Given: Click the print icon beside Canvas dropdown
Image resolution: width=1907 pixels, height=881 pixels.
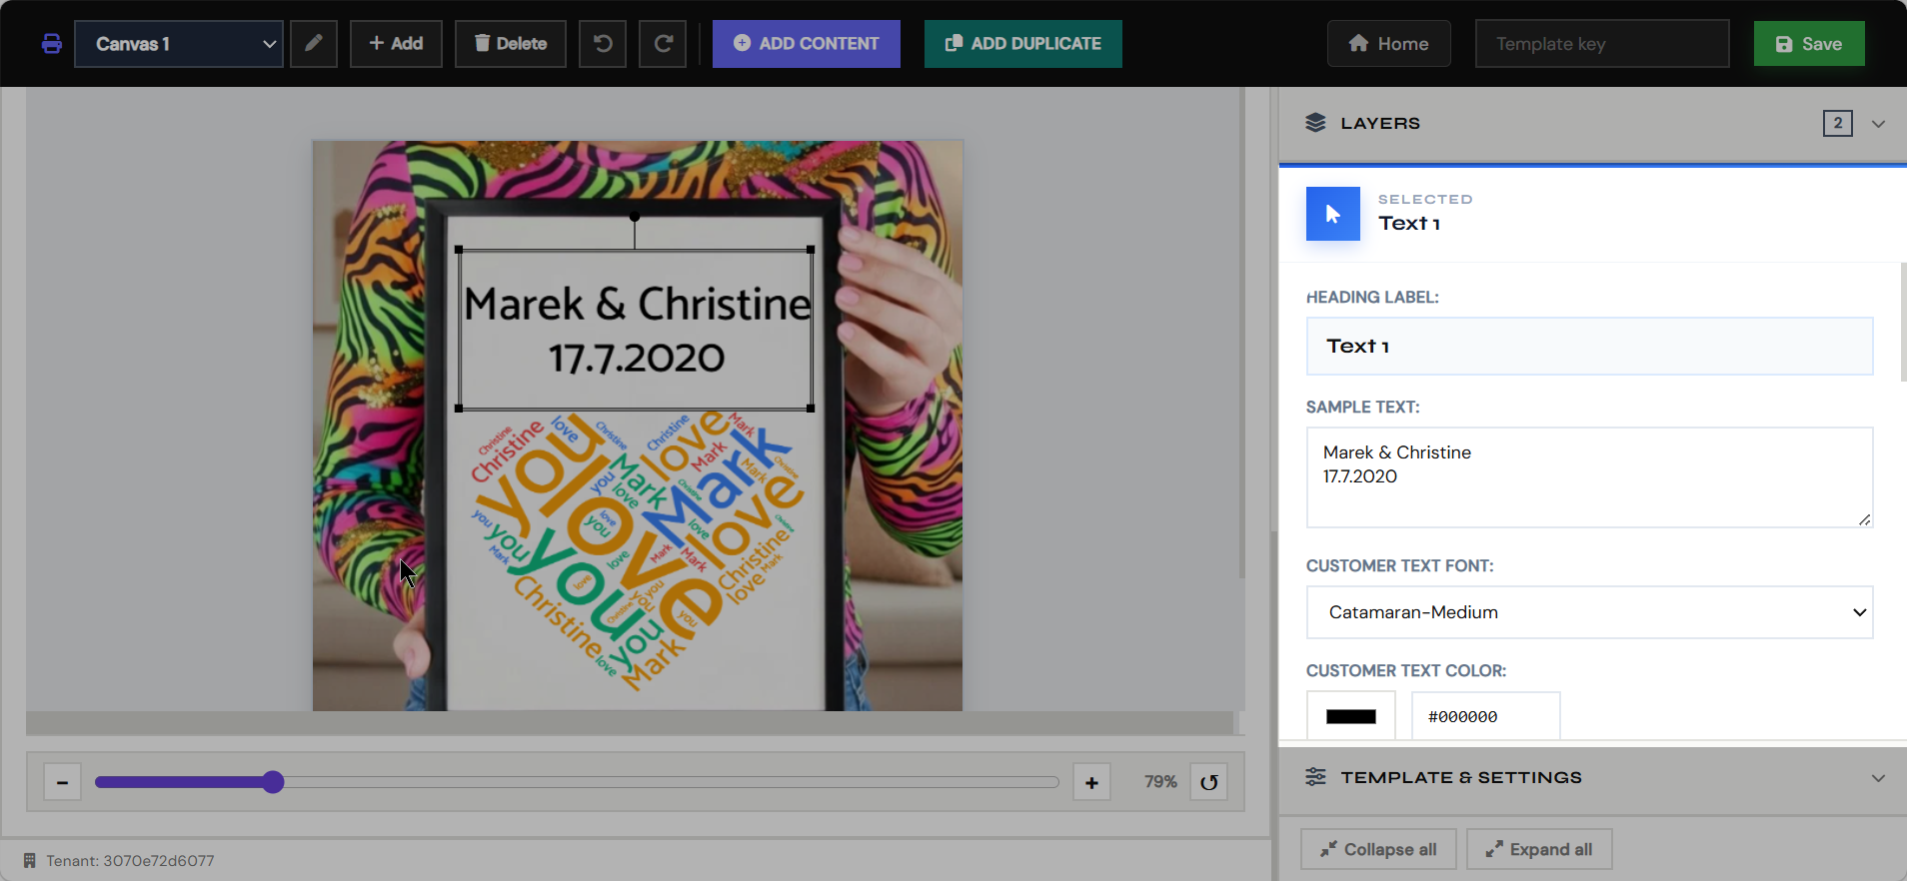Looking at the screenshot, I should (52, 44).
